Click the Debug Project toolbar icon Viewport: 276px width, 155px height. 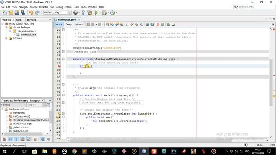[x=104, y=12]
